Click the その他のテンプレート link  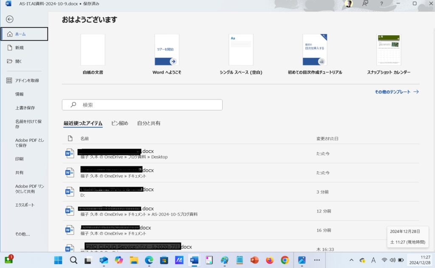click(x=397, y=92)
